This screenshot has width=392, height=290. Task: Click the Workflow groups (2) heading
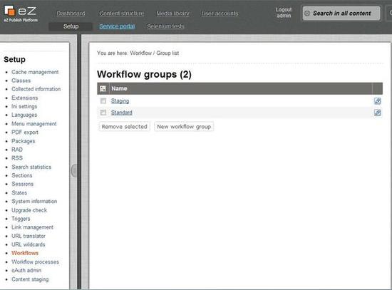[144, 74]
